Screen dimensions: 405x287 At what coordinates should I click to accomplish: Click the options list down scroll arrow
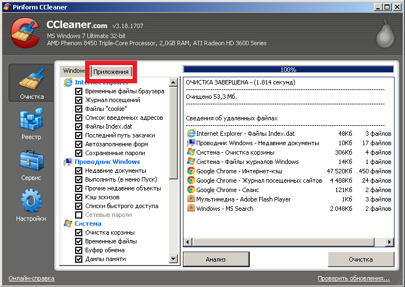(173, 258)
